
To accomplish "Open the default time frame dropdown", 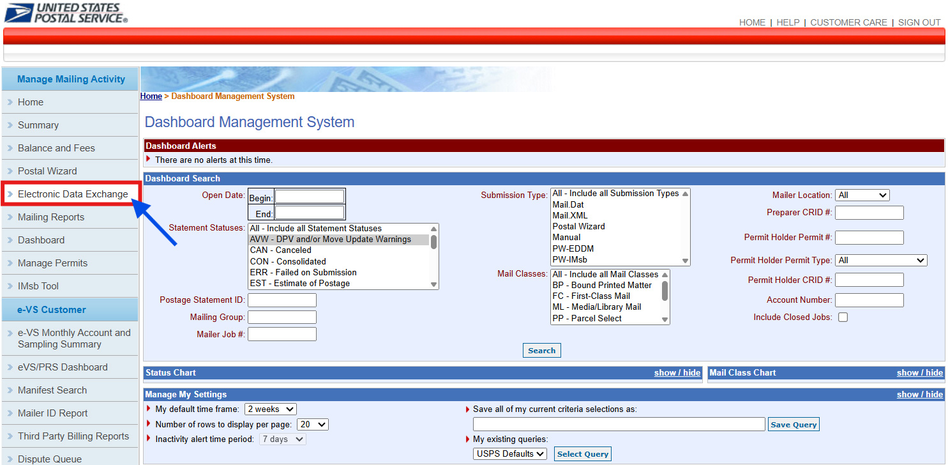I will tap(271, 409).
